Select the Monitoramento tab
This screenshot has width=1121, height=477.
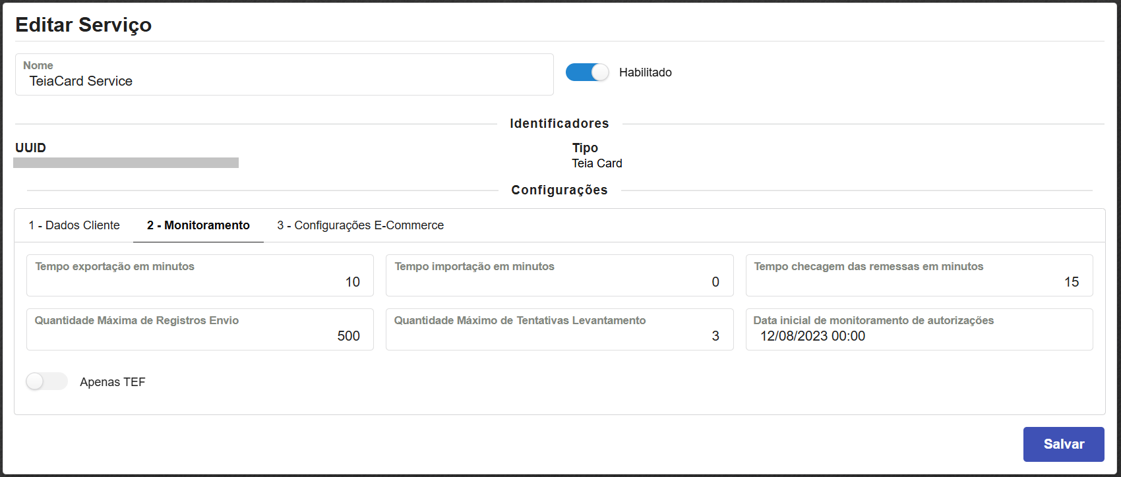pos(198,225)
